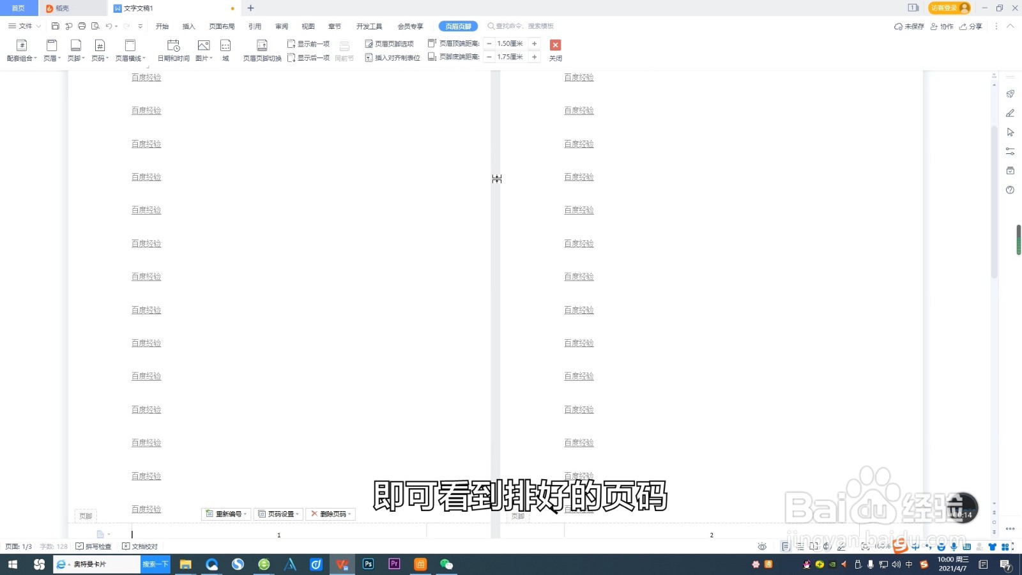Switch to page view in the status bar
The width and height of the screenshot is (1022, 575).
(x=786, y=546)
